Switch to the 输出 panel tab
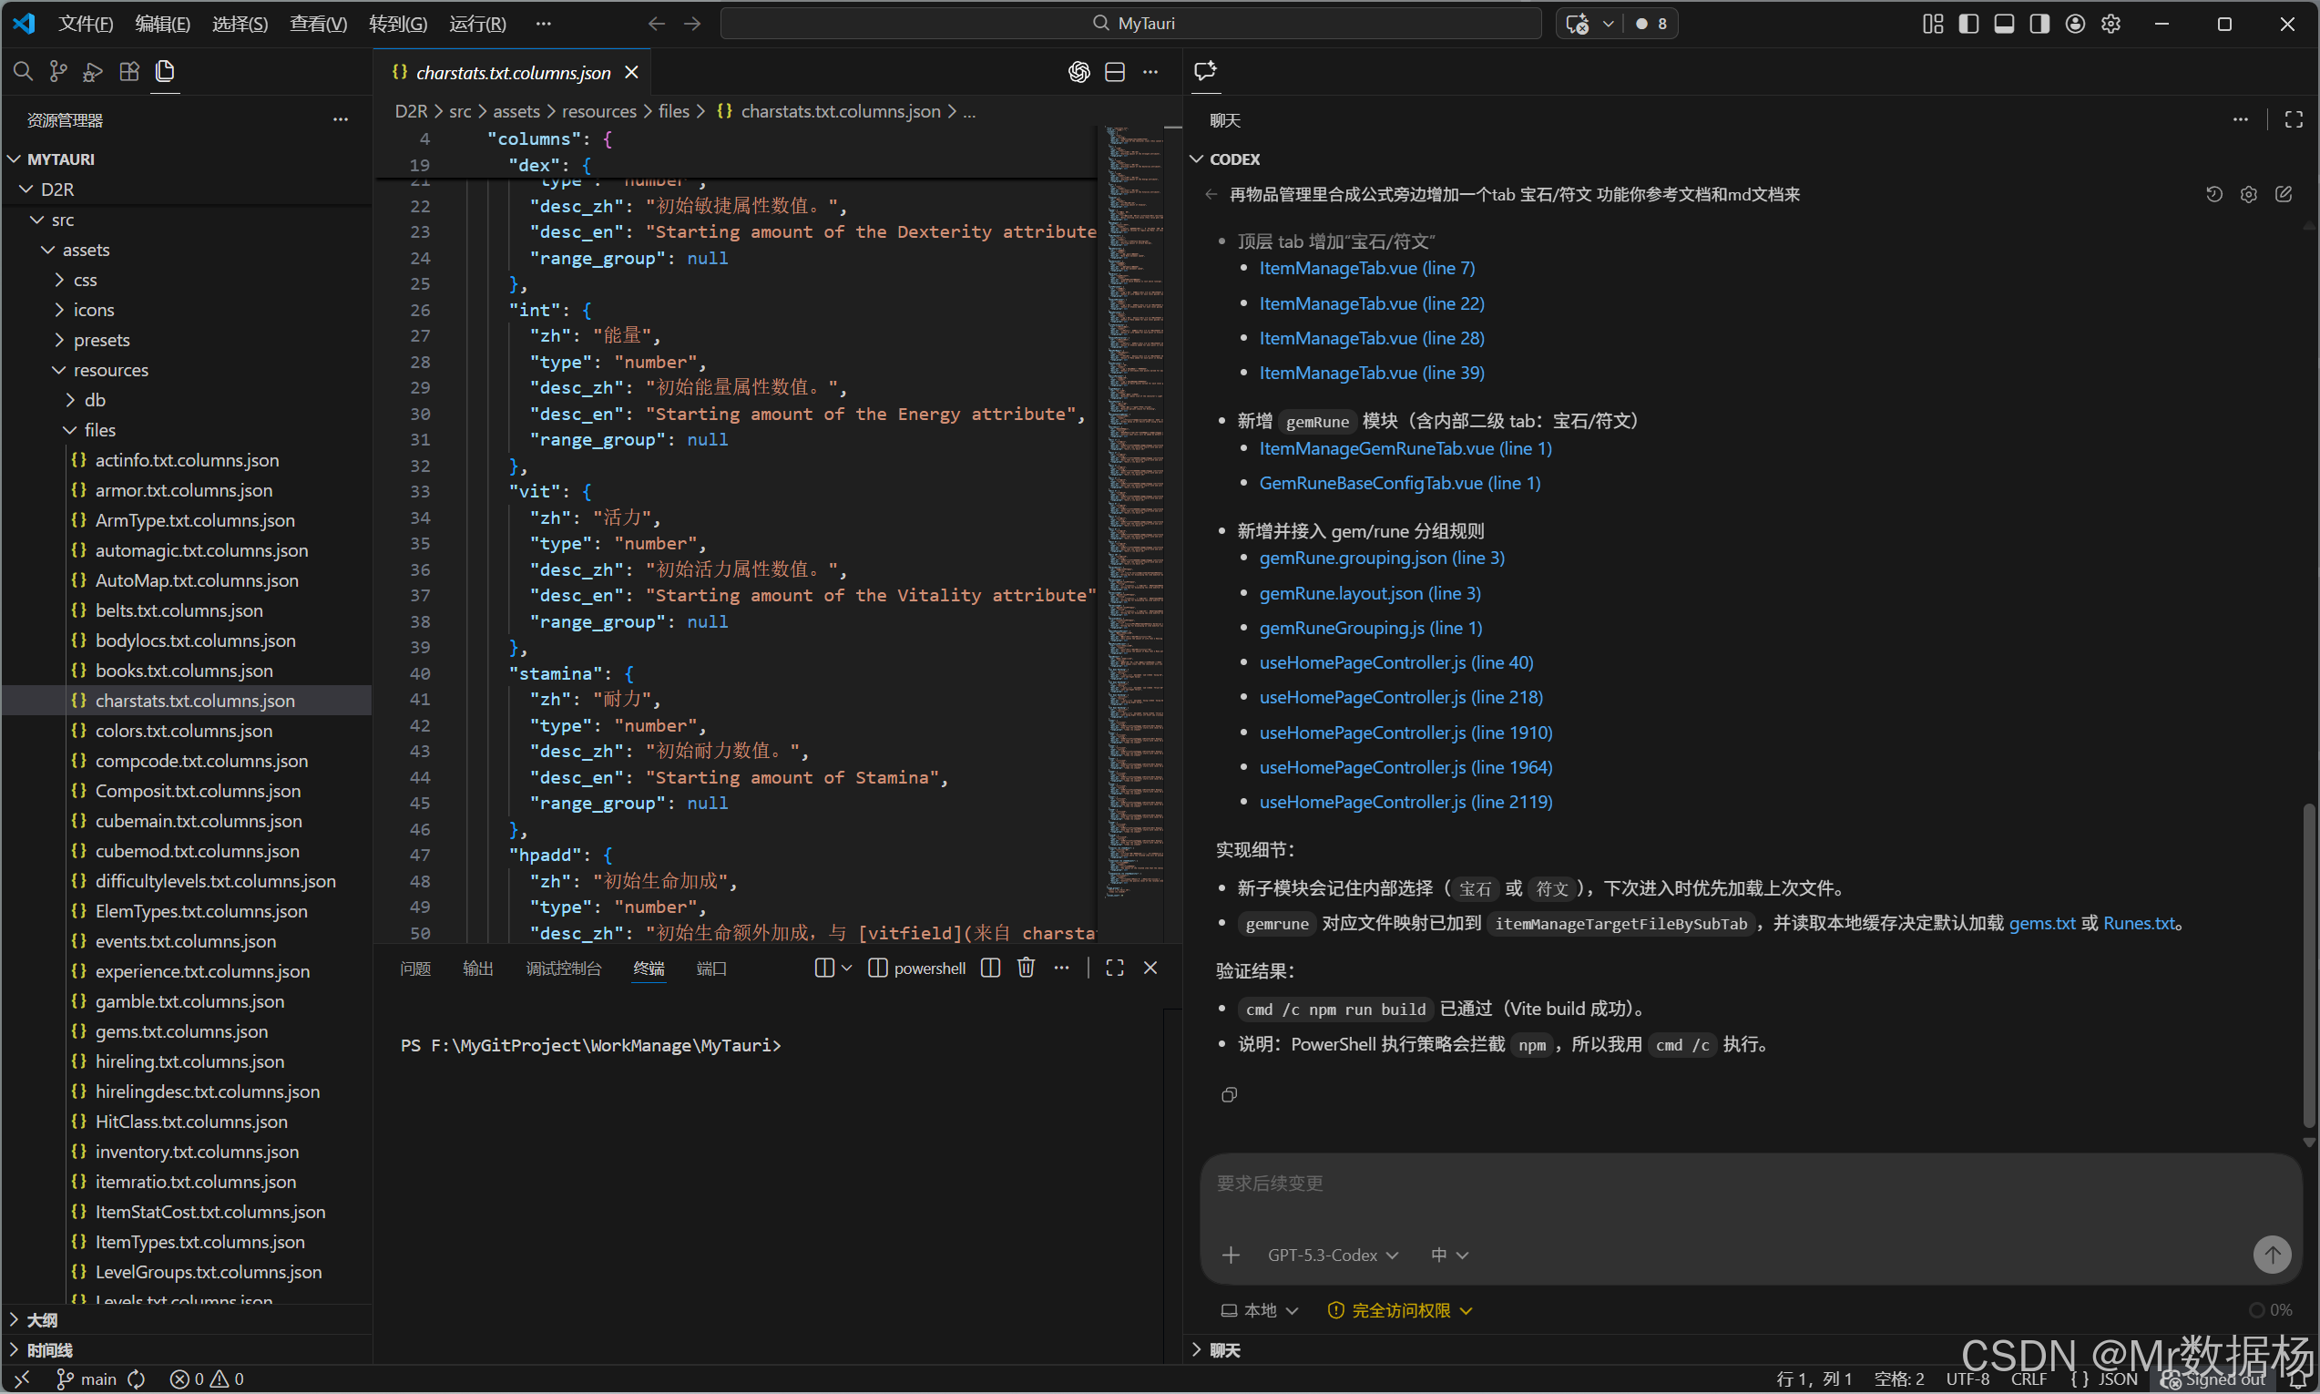The image size is (2320, 1394). 478,969
